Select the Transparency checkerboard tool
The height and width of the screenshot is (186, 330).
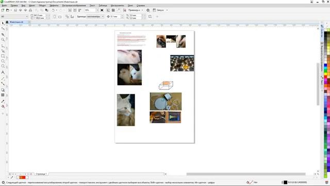pyautogui.click(x=3, y=95)
